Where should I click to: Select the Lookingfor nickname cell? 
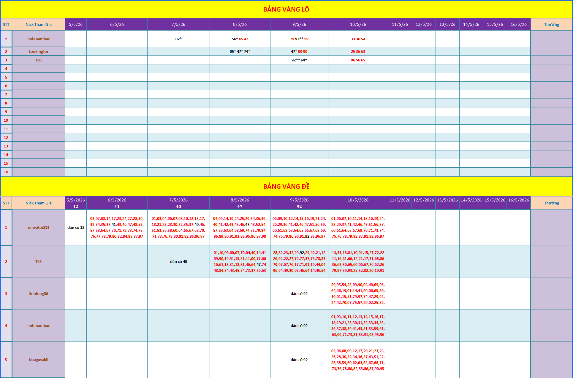[x=39, y=51]
